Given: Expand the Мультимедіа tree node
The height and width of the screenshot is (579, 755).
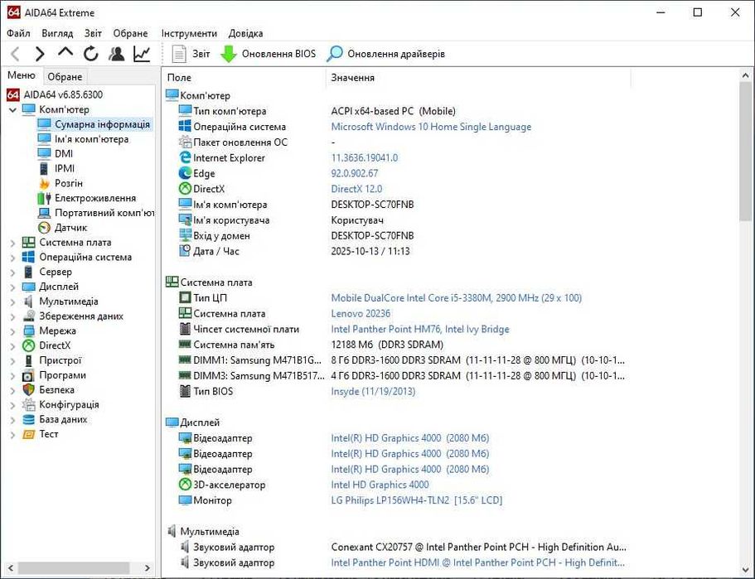Looking at the screenshot, I should (13, 302).
